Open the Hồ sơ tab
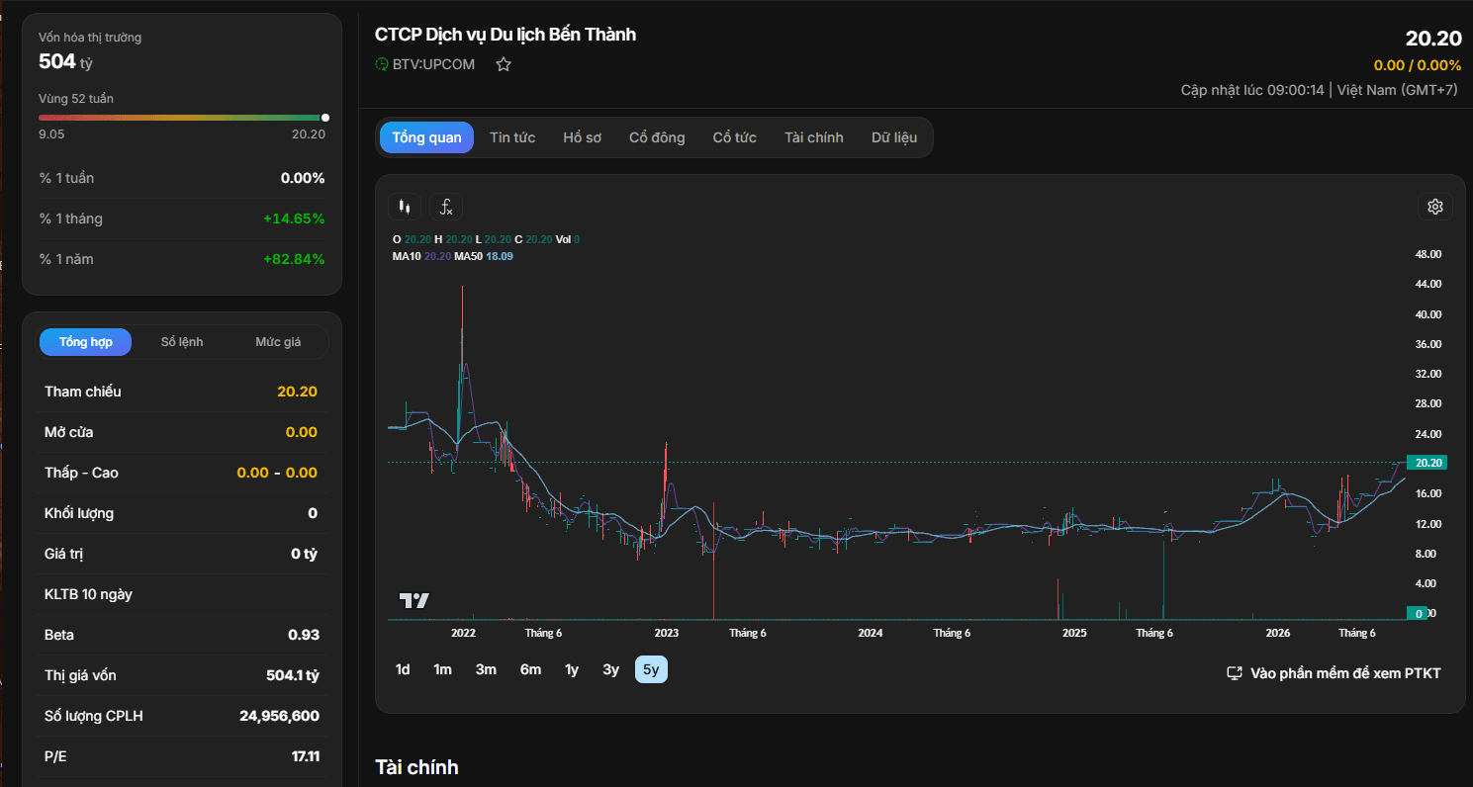This screenshot has width=1473, height=787. click(582, 137)
